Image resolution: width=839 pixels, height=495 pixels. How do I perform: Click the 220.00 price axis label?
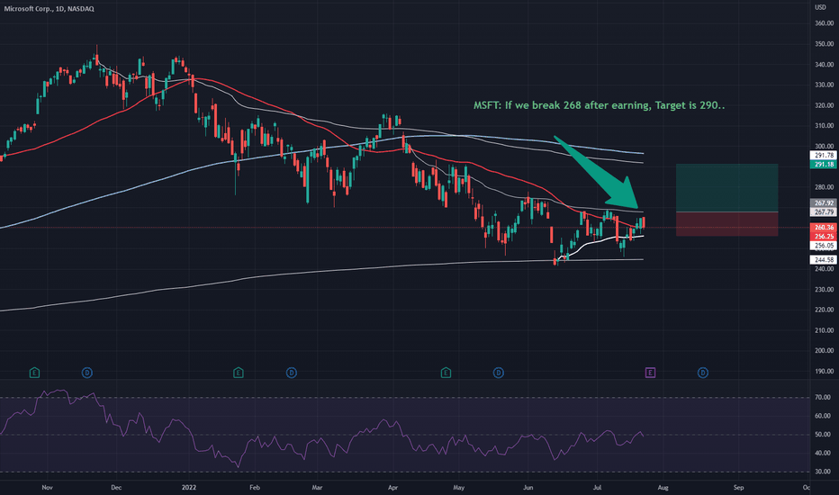pos(824,310)
